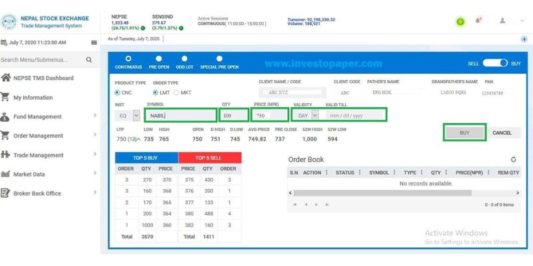Click the CLIENT NAME / CODE field

click(x=292, y=92)
